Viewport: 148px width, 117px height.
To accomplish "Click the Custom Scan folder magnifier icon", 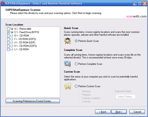I will 68,86.
